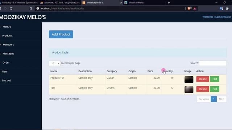The height and width of the screenshot is (130, 232).
Task: Switch to the E-Commerce System tab
Action: click(x=19, y=3)
